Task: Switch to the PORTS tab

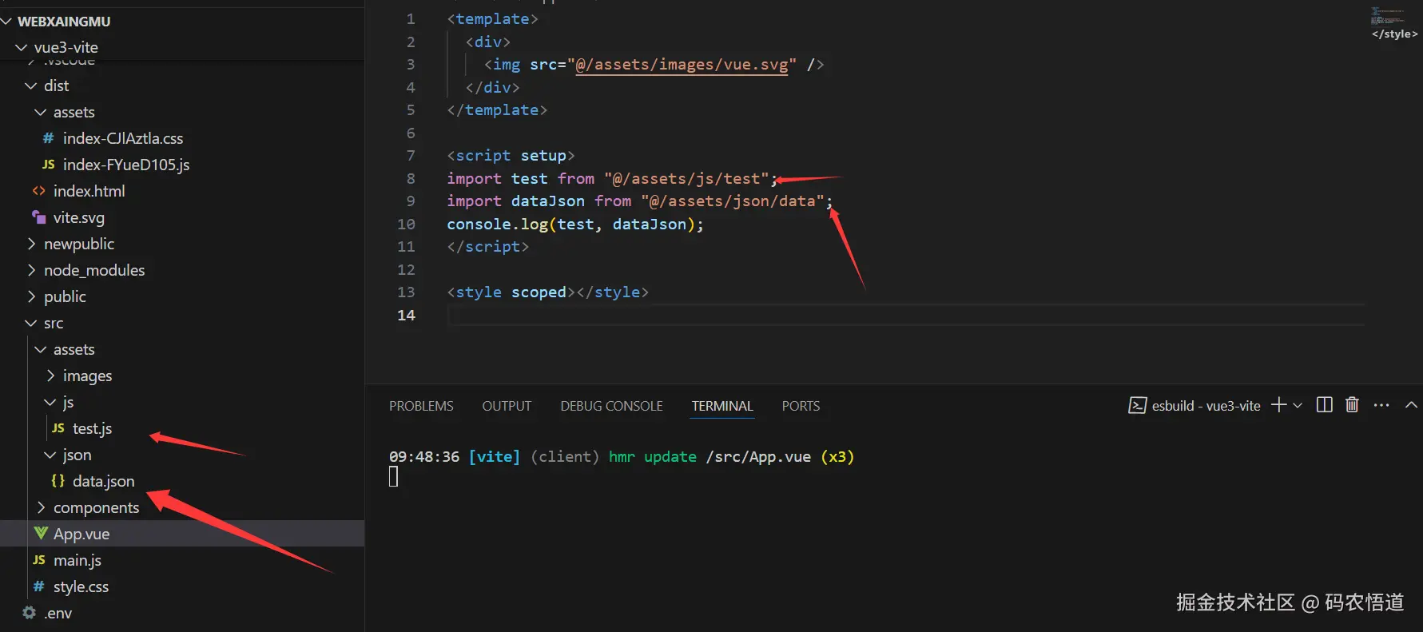Action: pos(801,406)
